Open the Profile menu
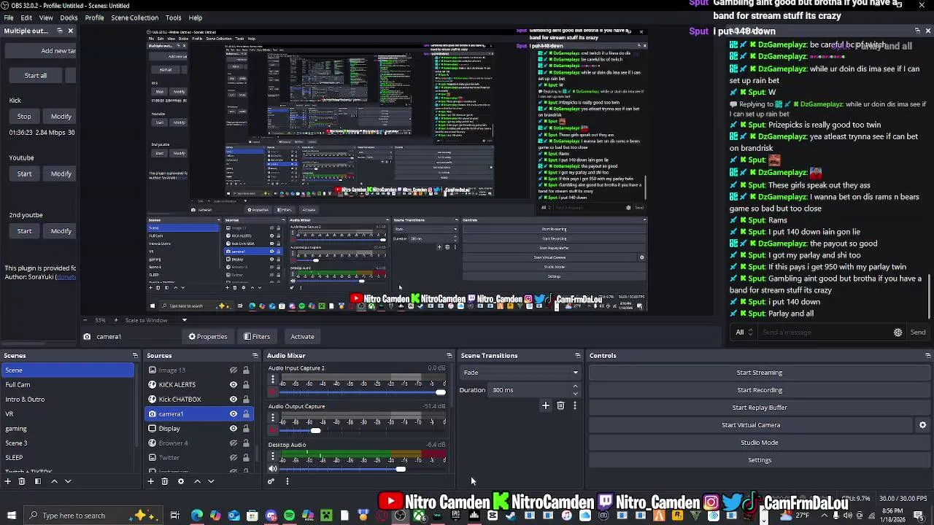This screenshot has width=934, height=525. click(x=94, y=17)
